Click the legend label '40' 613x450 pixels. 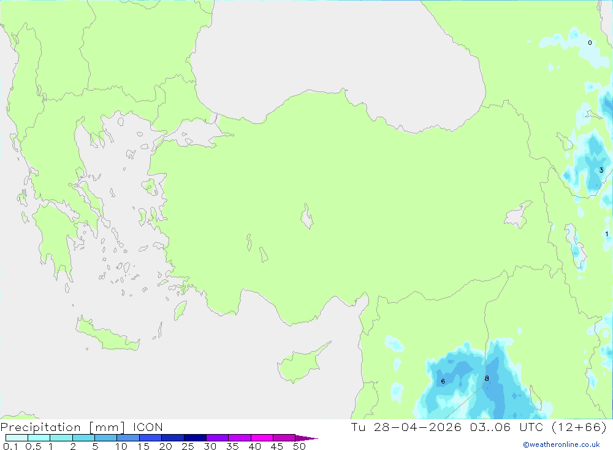[x=254, y=446]
